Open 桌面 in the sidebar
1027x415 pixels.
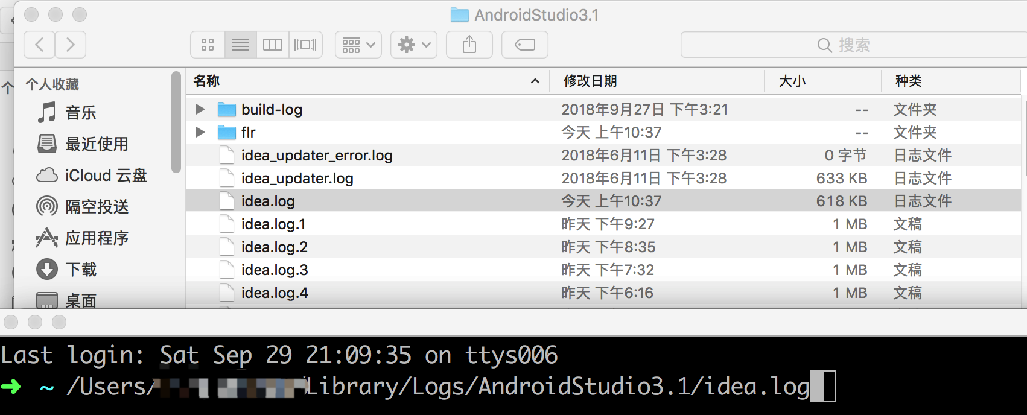tap(66, 300)
